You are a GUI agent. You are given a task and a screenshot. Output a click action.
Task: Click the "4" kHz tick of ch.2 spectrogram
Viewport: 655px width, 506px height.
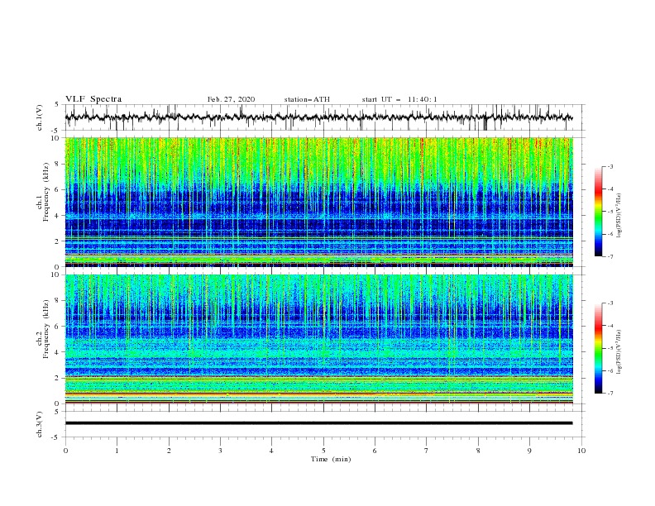click(x=57, y=352)
